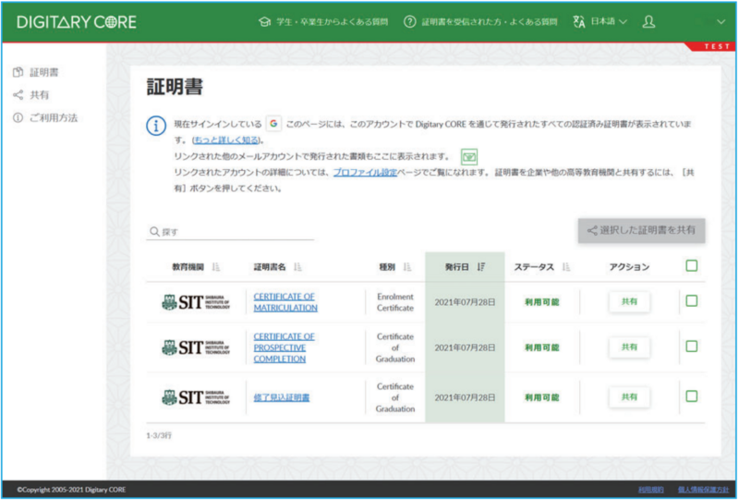
Task: Sort by 教育機関 column sort icon
Action: [216, 267]
